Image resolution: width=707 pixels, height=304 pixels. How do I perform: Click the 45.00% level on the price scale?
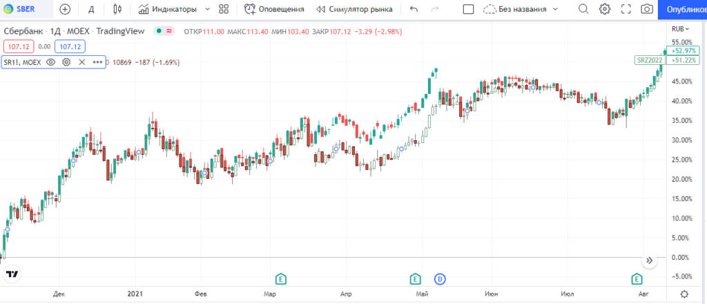click(681, 82)
